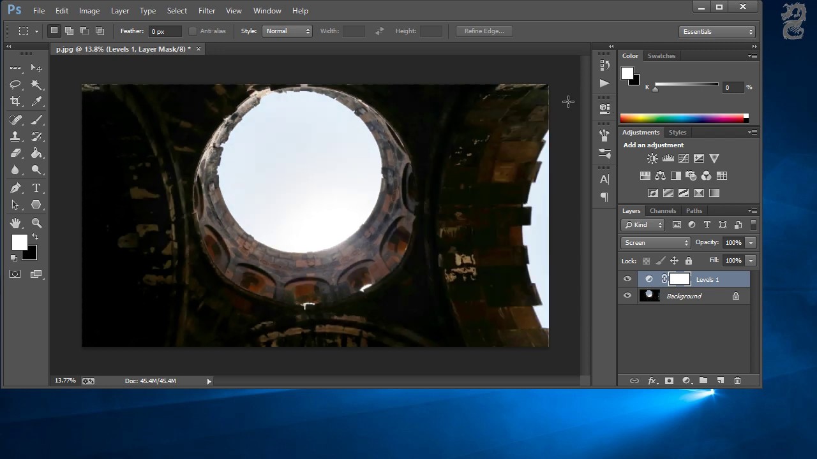Image resolution: width=817 pixels, height=459 pixels.
Task: Select the Lasso tool
Action: pos(15,85)
